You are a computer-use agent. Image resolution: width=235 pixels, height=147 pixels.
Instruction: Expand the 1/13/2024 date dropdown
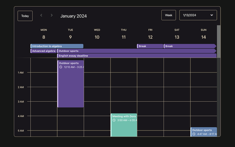(x=198, y=15)
